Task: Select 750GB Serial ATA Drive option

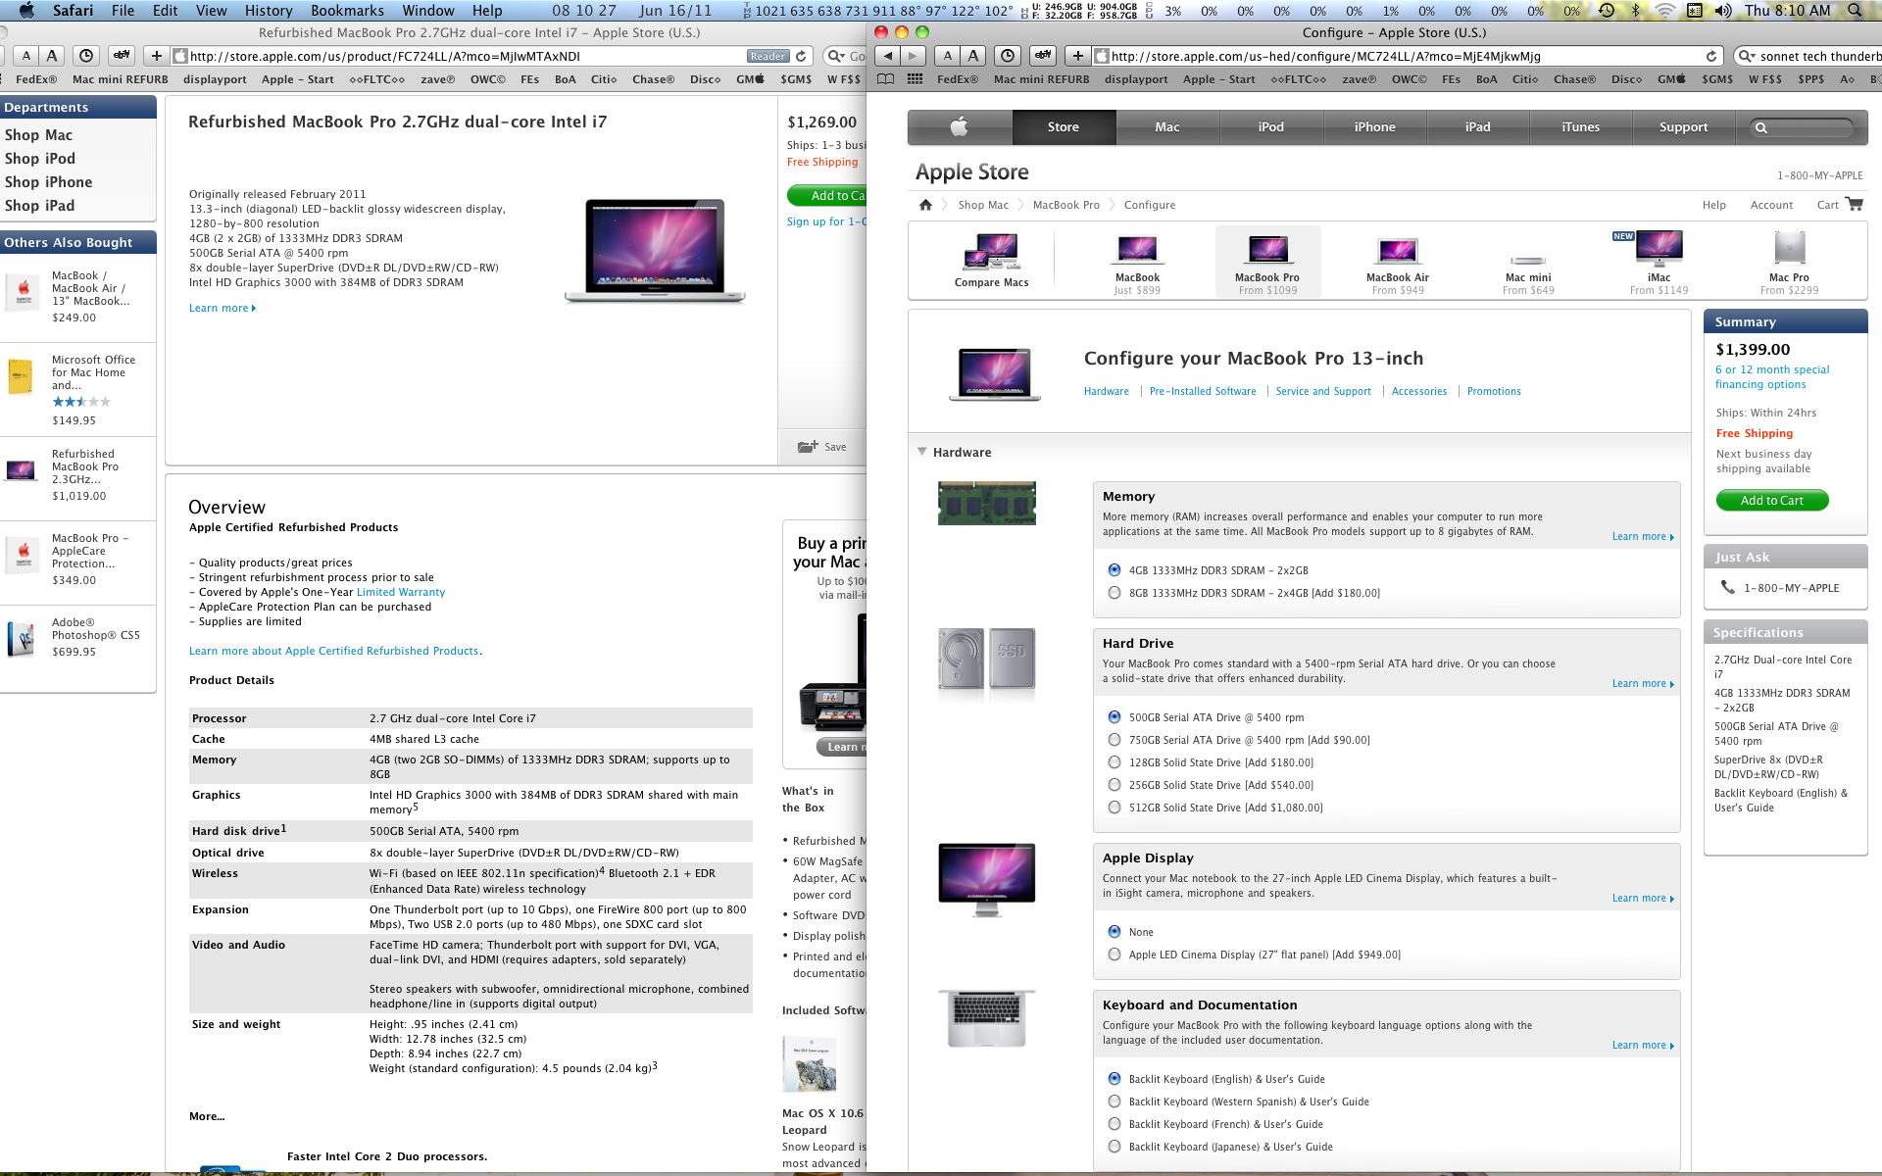Action: click(x=1114, y=739)
